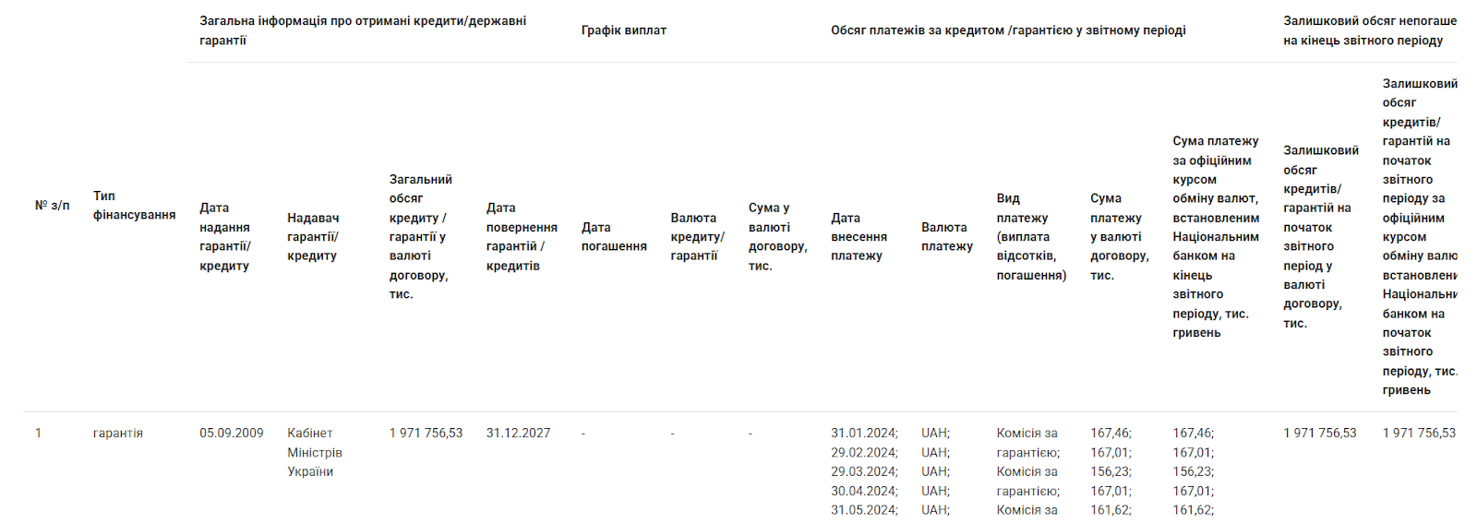Click the "Графік виплат" group header
The width and height of the screenshot is (1477, 523).
tap(624, 30)
